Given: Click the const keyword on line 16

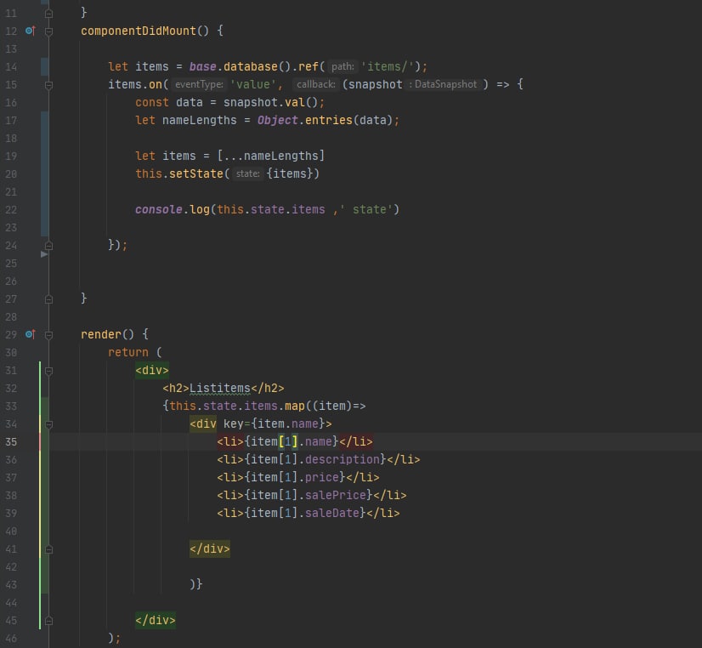Looking at the screenshot, I should pyautogui.click(x=152, y=102).
